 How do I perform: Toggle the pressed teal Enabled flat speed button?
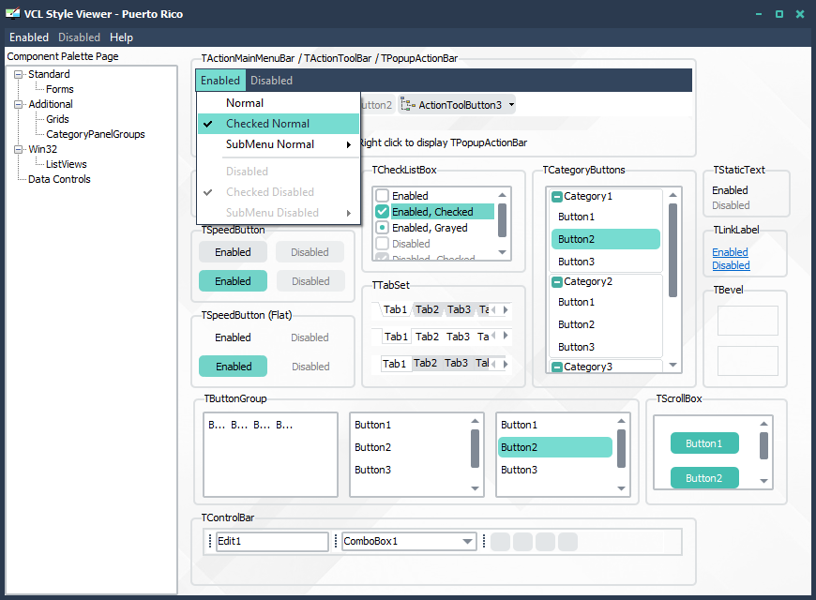[234, 367]
